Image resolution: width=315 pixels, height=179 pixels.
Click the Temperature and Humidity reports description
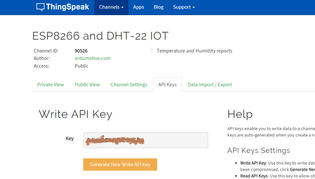[195, 51]
